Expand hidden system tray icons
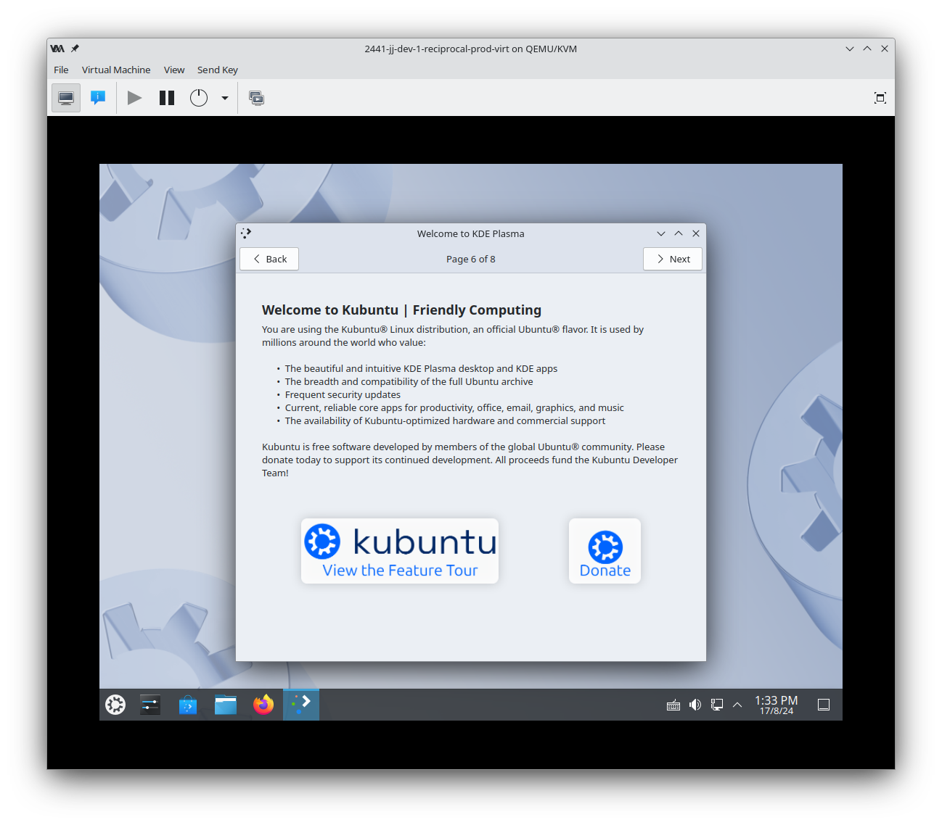This screenshot has height=825, width=942. [x=737, y=705]
